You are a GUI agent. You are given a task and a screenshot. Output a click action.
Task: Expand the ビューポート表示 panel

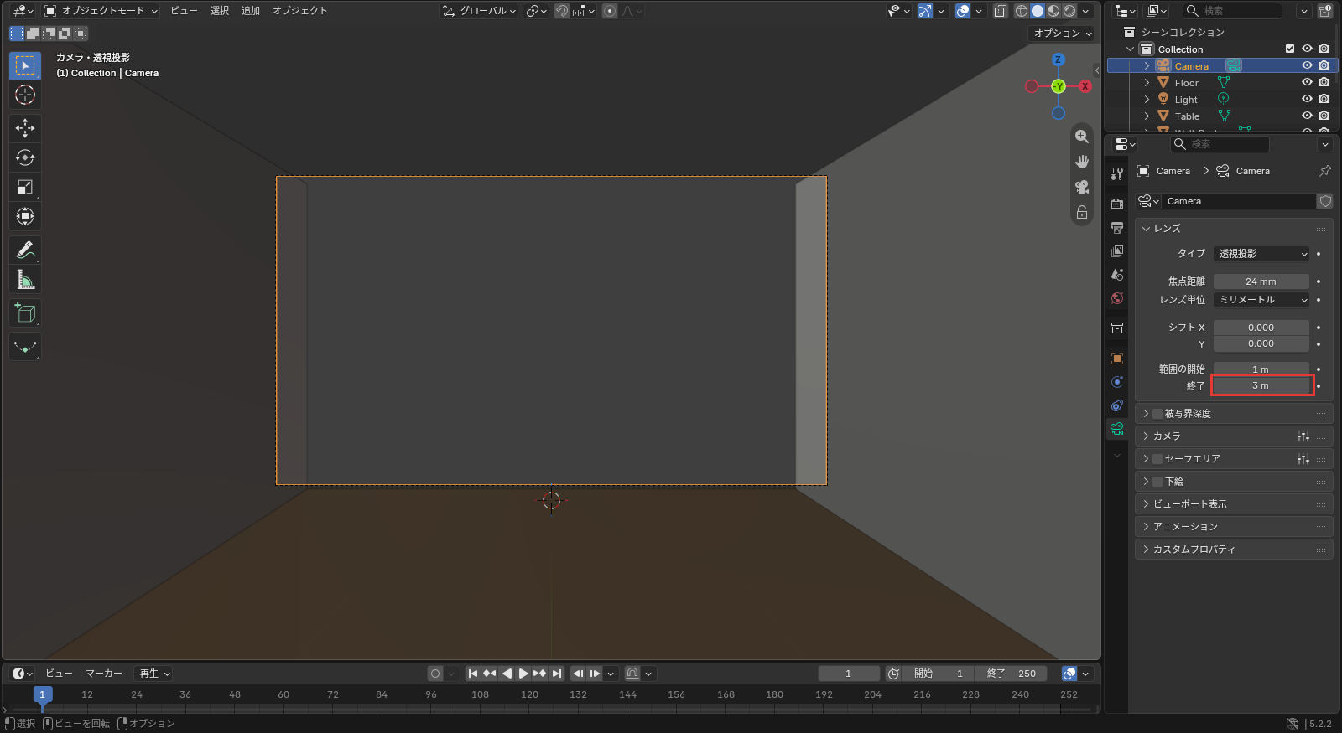[1233, 504]
